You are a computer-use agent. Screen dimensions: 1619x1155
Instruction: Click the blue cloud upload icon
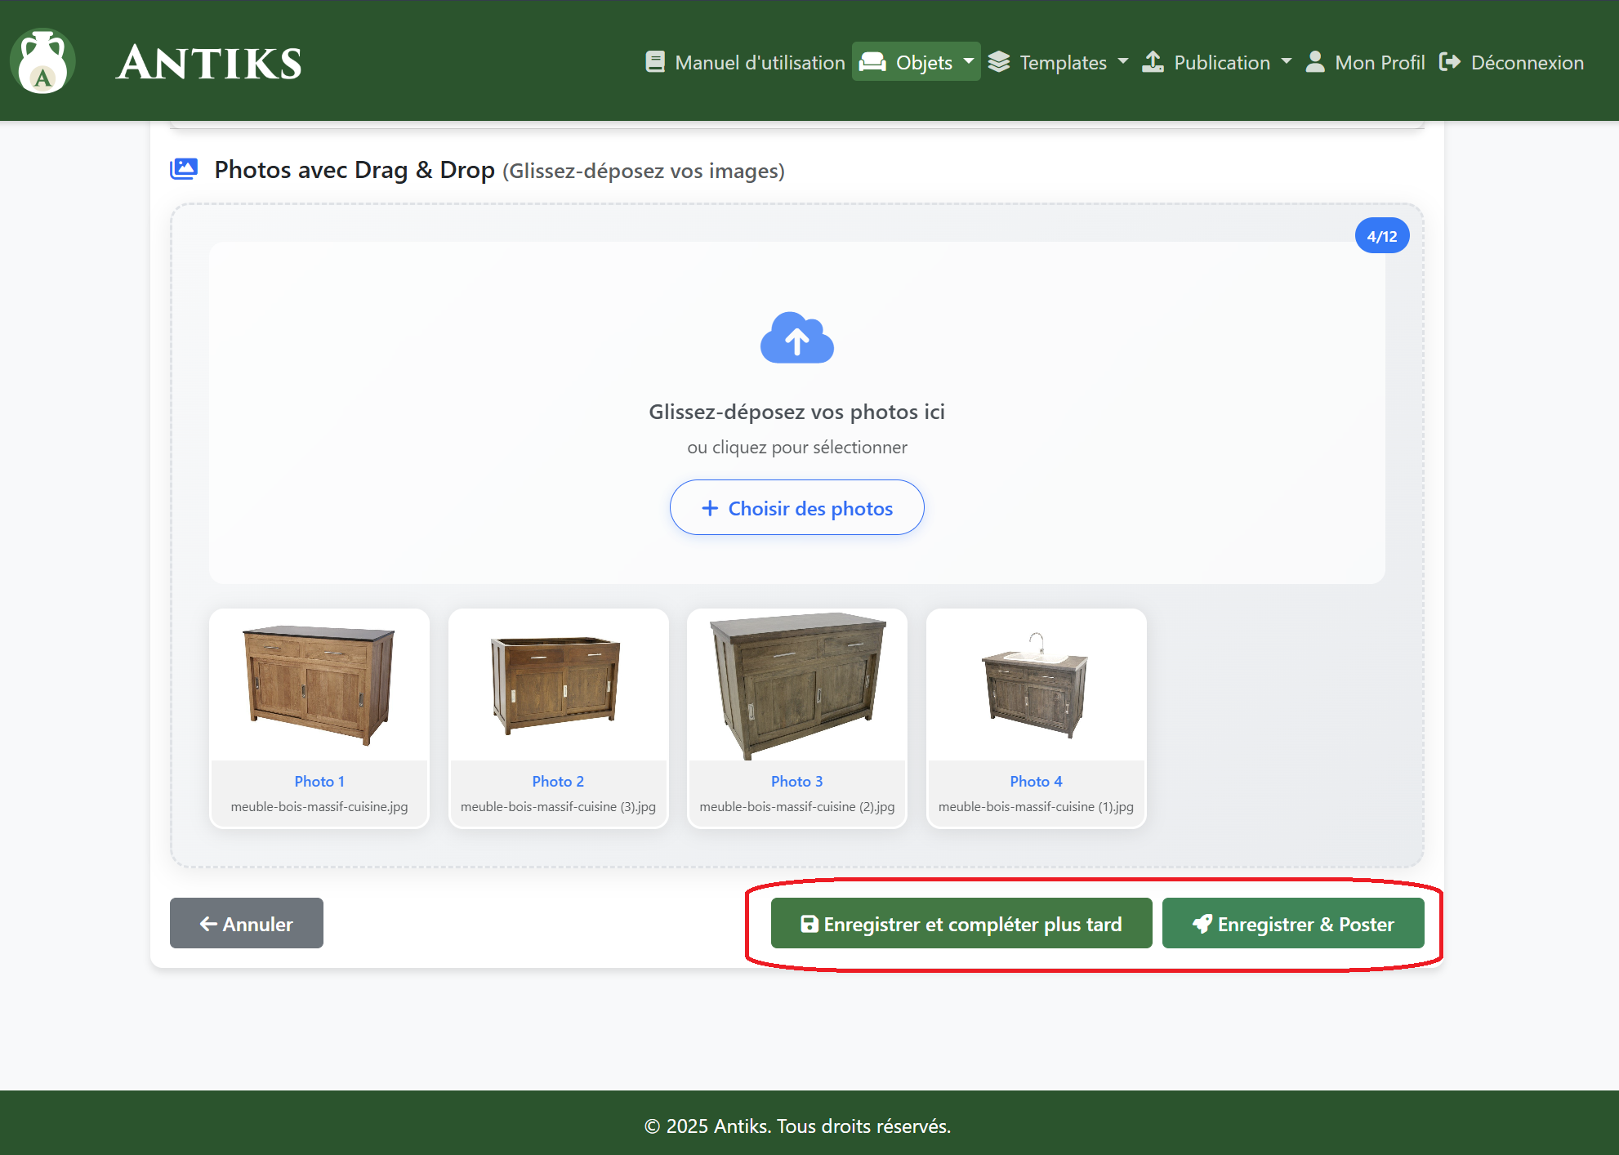coord(796,337)
